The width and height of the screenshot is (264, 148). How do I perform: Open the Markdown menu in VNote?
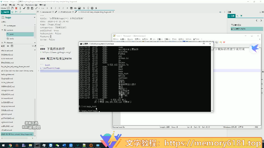tap(31, 5)
